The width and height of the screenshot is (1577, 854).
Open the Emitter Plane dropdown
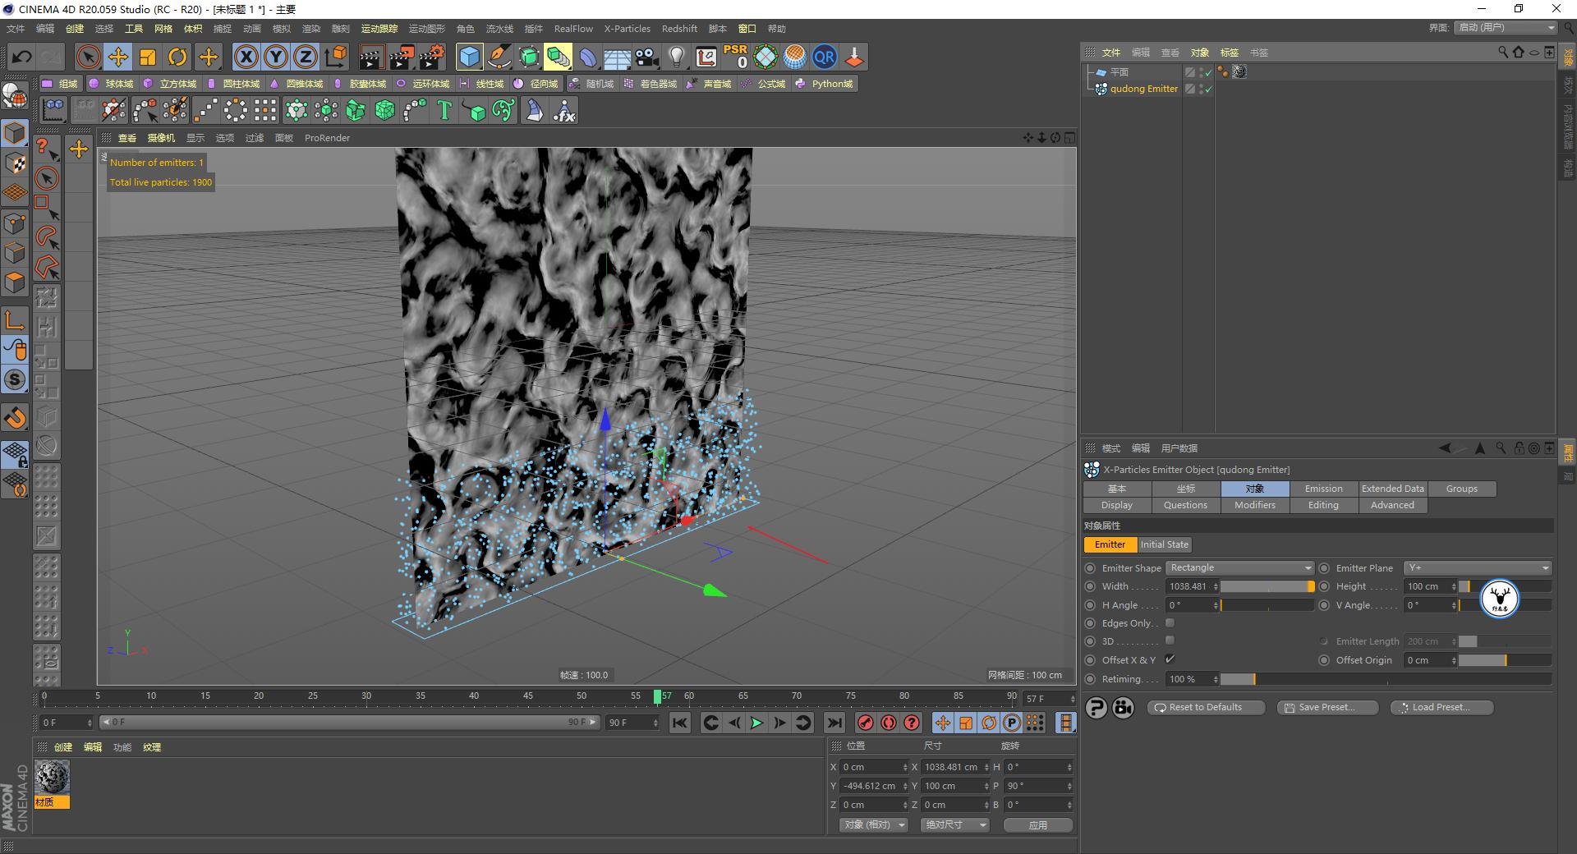[1476, 567]
